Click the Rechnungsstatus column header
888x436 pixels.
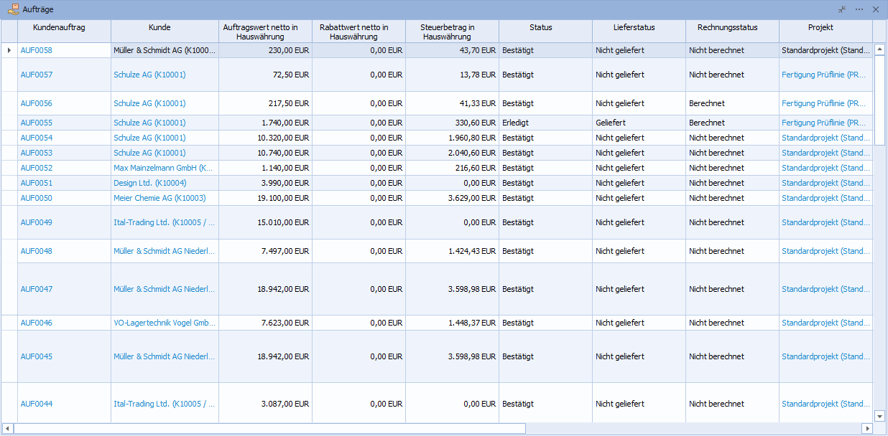click(727, 27)
